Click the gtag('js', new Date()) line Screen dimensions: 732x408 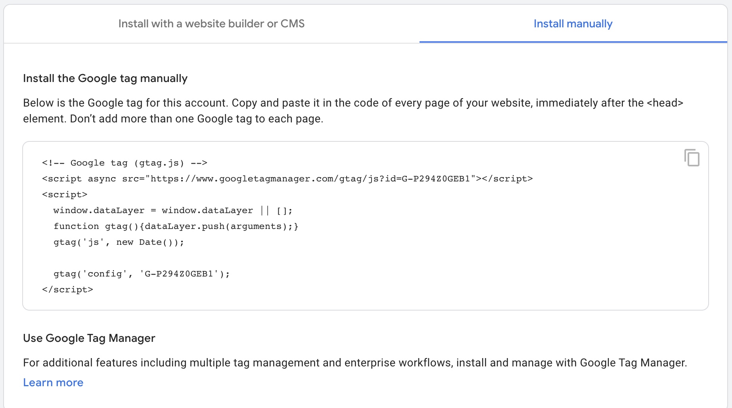119,242
